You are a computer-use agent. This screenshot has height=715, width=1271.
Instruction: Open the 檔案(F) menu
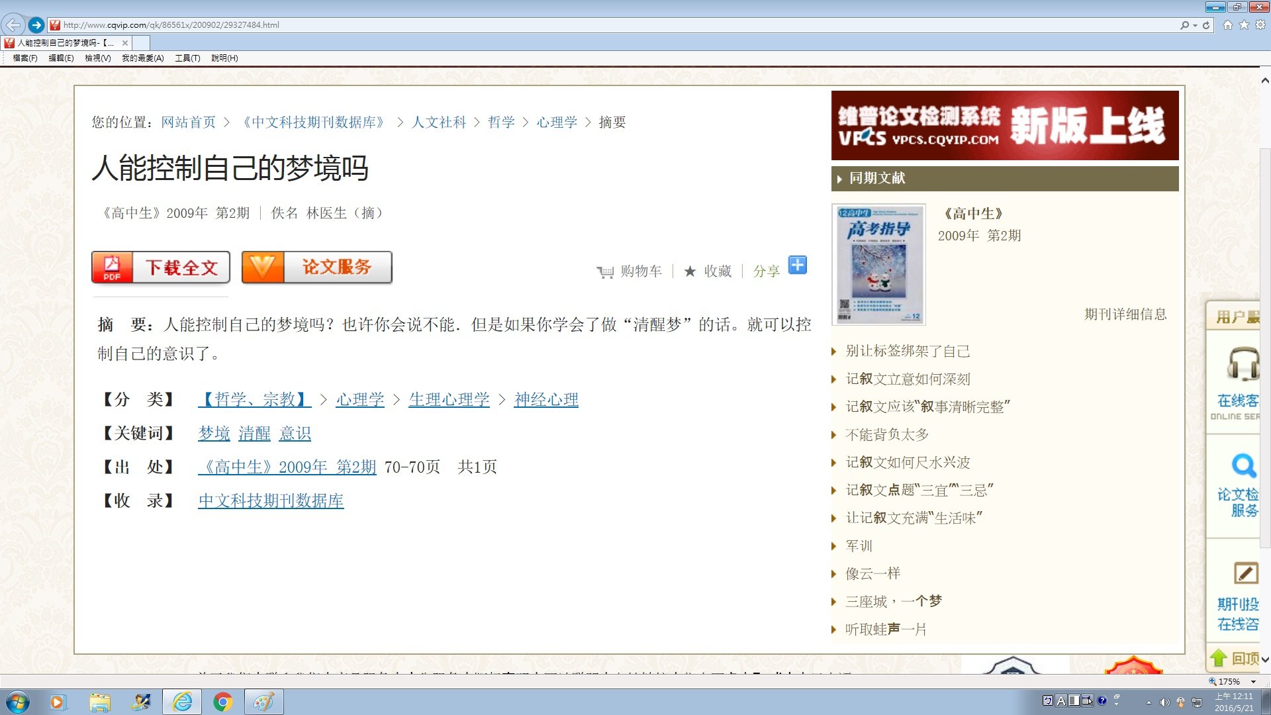(x=25, y=58)
